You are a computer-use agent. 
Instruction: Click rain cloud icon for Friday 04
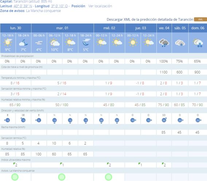(164, 43)
